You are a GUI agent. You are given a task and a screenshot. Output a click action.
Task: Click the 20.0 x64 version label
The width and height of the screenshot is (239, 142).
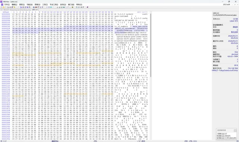point(227,4)
